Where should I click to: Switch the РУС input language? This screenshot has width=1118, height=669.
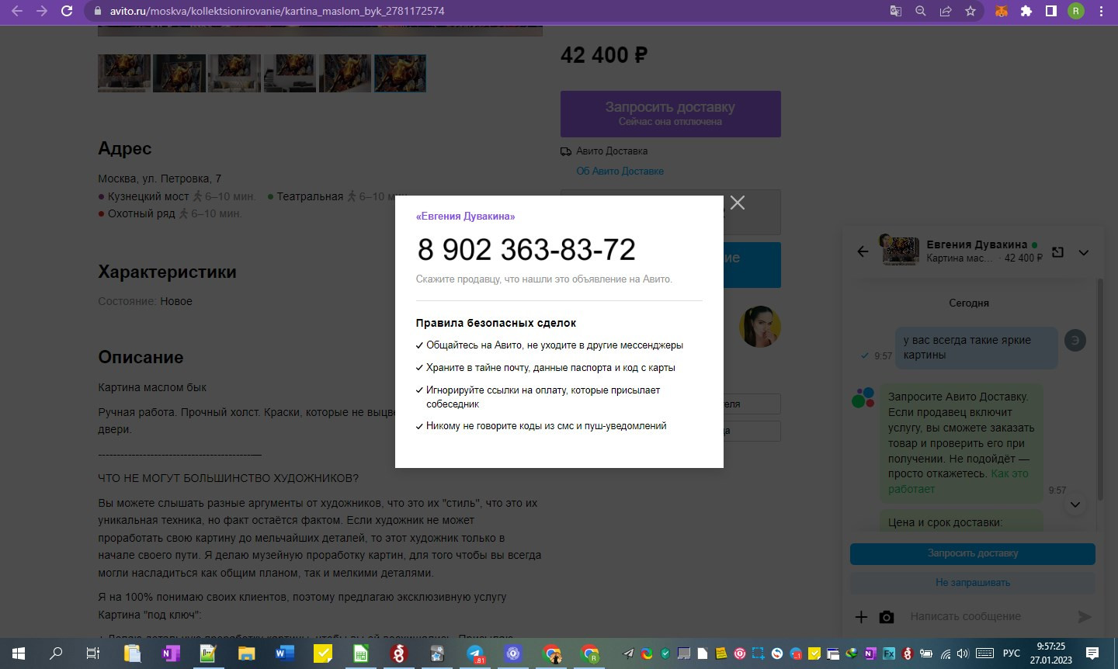click(1011, 653)
